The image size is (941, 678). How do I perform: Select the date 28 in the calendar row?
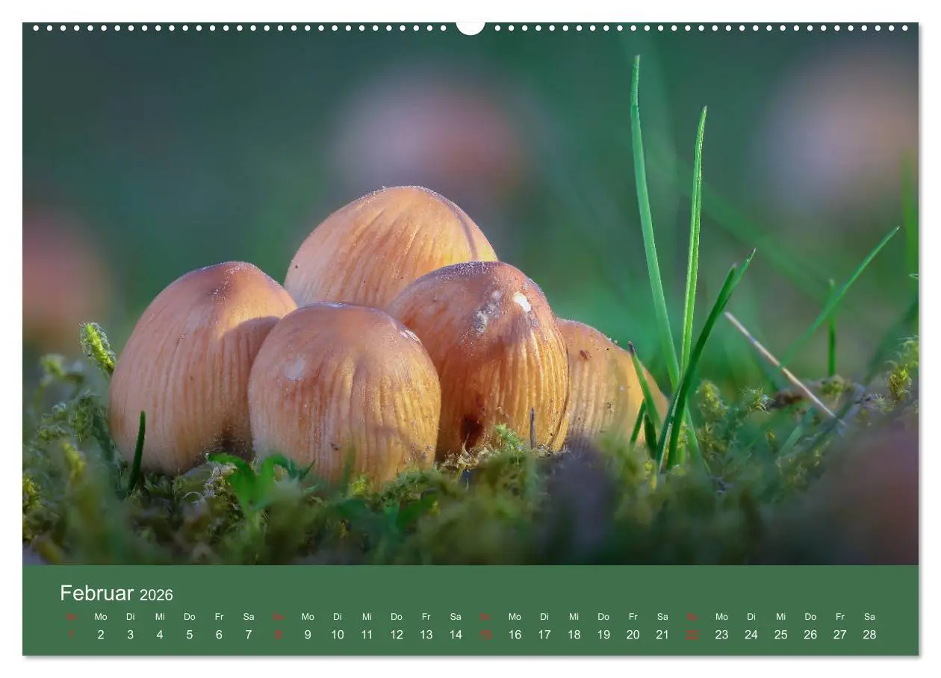click(869, 635)
